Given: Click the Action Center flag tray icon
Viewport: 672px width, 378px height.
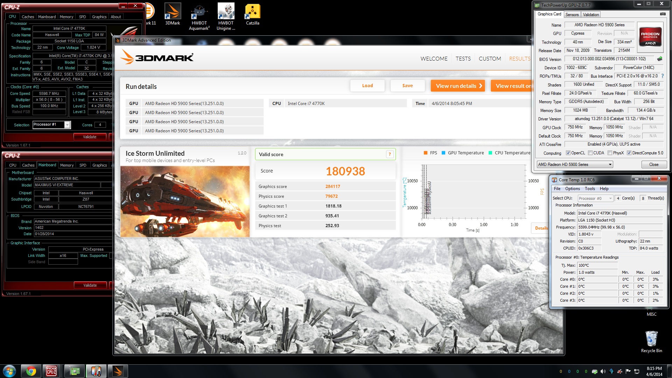Looking at the screenshot, I should [x=628, y=371].
